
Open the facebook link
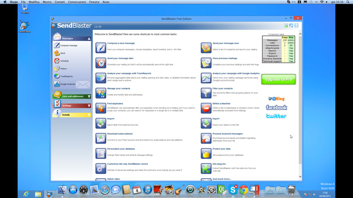[276, 108]
